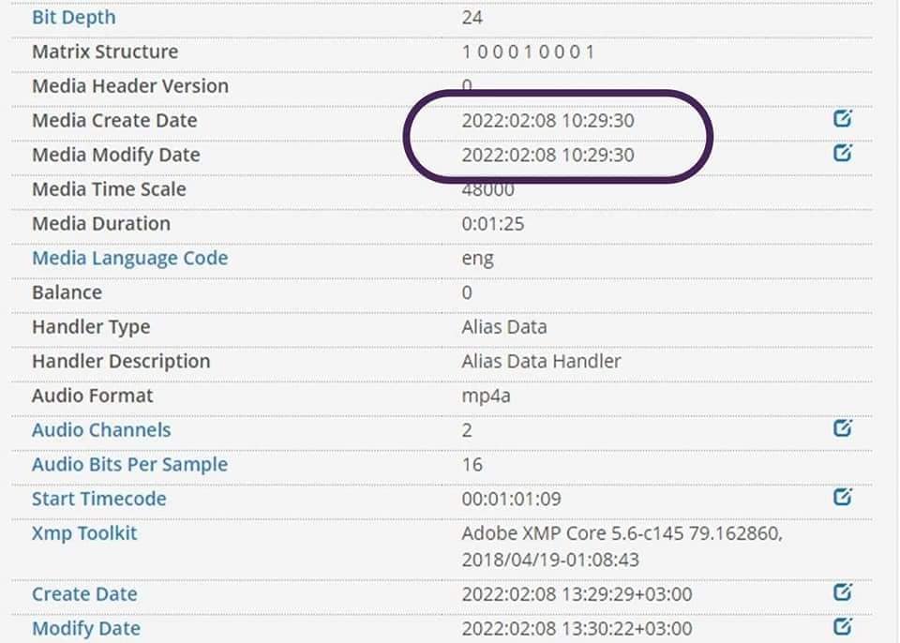Viewport: 900px width, 643px height.
Task: Open the Media Language Code link
Action: click(129, 258)
